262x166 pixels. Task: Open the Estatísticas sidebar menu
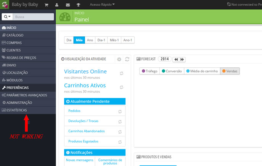pos(28,110)
